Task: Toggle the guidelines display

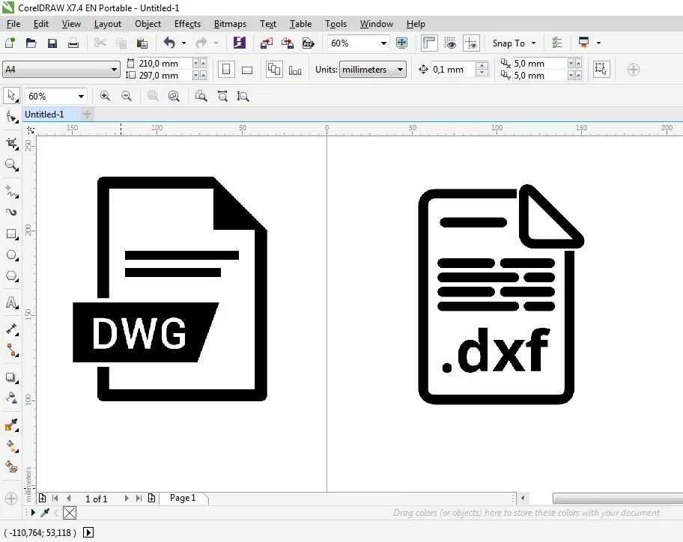Action: coord(471,43)
